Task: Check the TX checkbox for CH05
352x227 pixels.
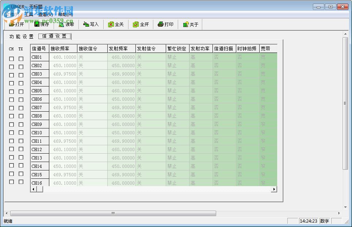Action: [21, 91]
